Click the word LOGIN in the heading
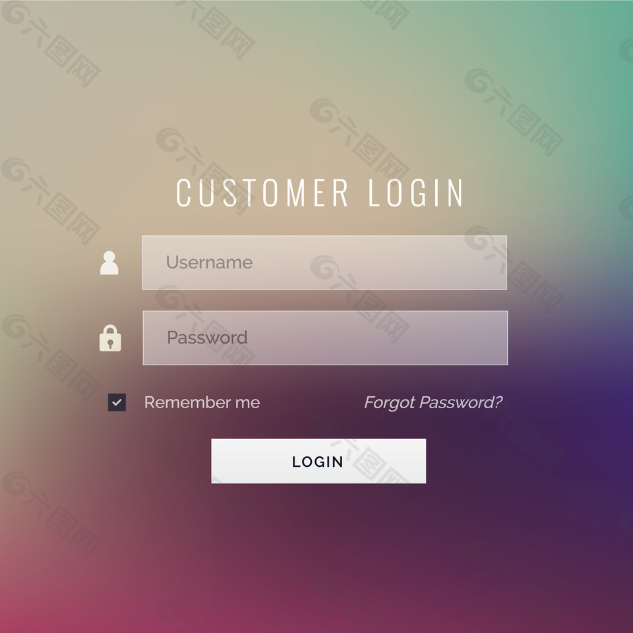 tap(416, 193)
